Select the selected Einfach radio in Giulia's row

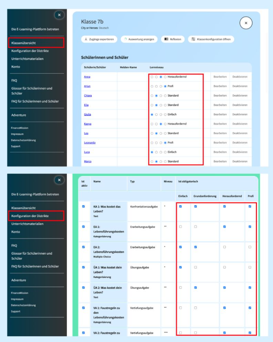152,114
